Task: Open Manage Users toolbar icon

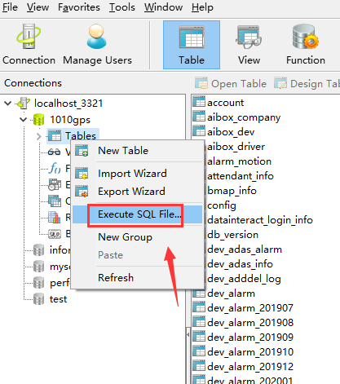Action: point(97,45)
